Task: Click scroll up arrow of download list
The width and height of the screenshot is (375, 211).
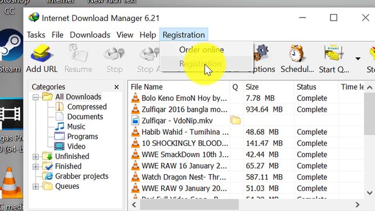Action: (370, 87)
